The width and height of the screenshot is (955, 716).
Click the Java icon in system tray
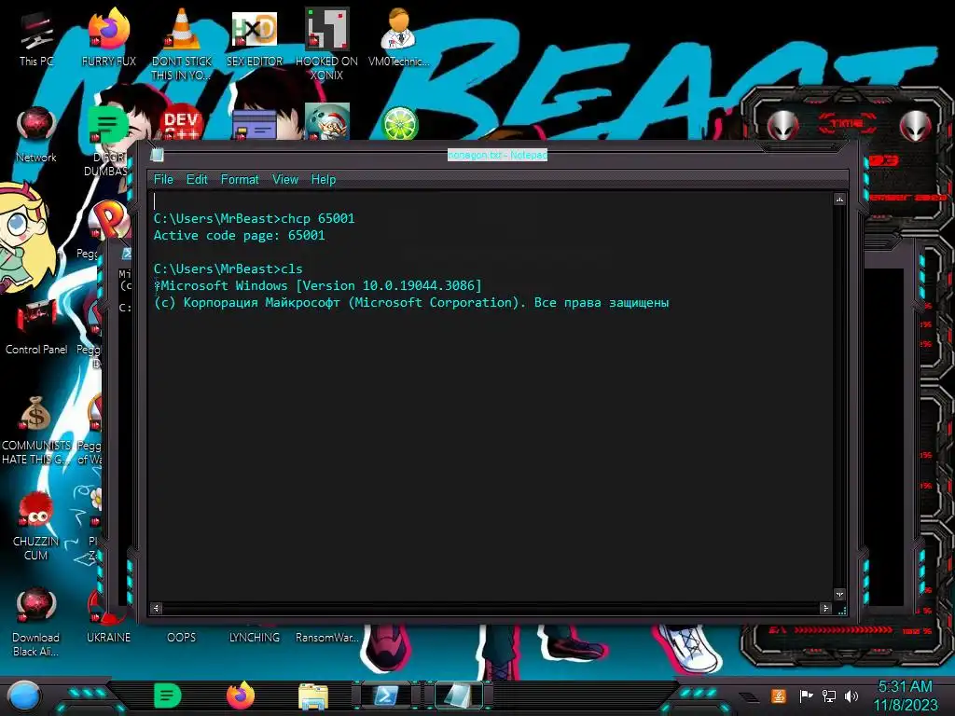pyautogui.click(x=779, y=695)
